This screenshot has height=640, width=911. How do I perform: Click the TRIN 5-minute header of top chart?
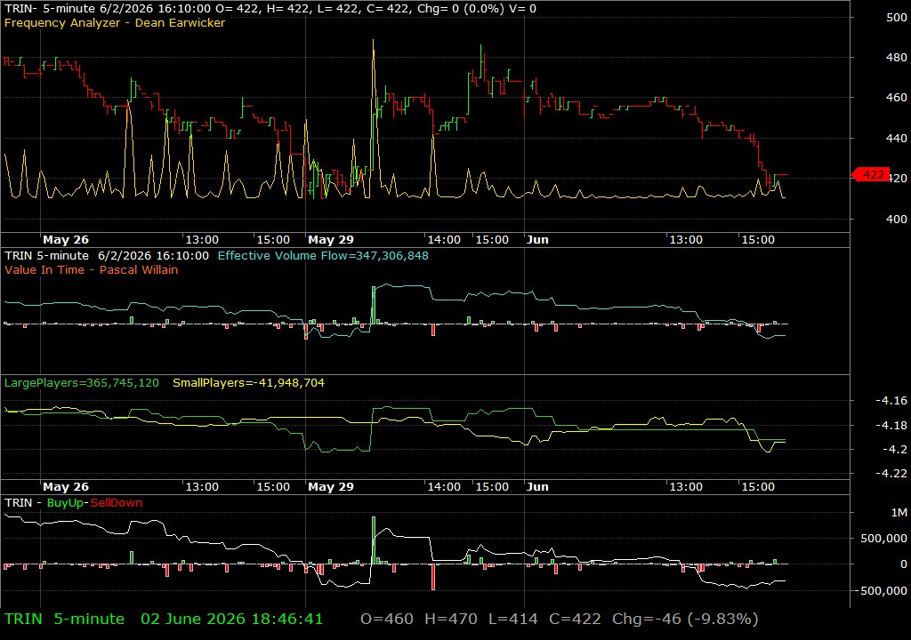(270, 9)
